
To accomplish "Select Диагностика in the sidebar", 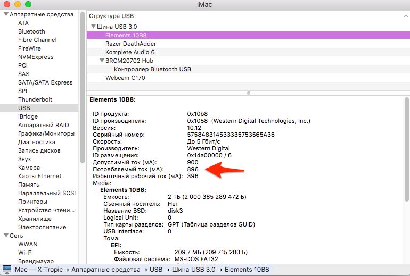I will pyautogui.click(x=37, y=142).
